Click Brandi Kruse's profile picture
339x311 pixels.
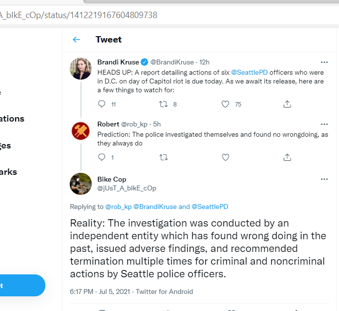coord(80,68)
